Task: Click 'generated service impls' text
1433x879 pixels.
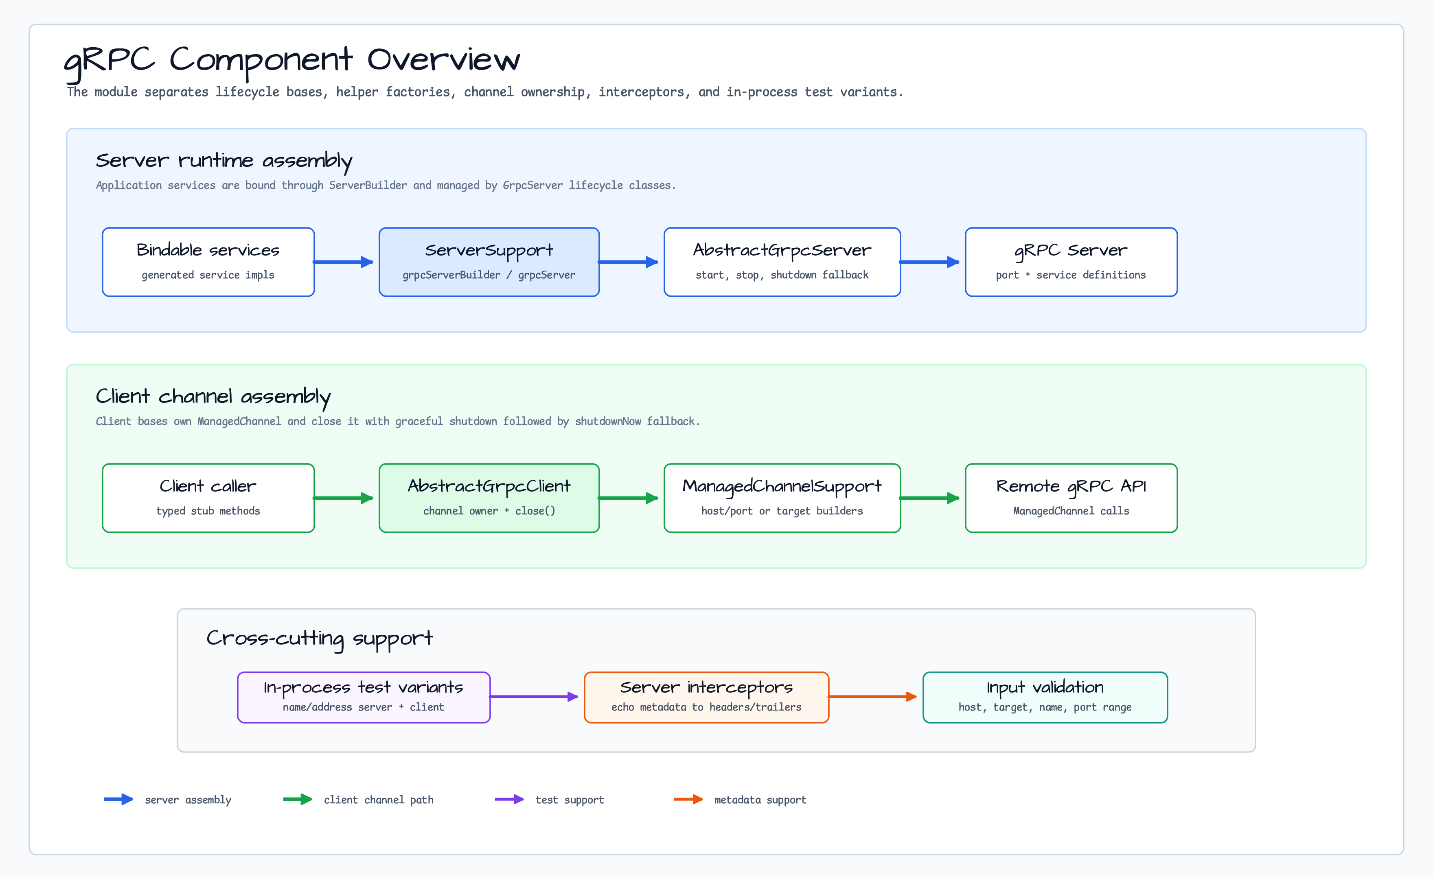Action: (x=208, y=275)
